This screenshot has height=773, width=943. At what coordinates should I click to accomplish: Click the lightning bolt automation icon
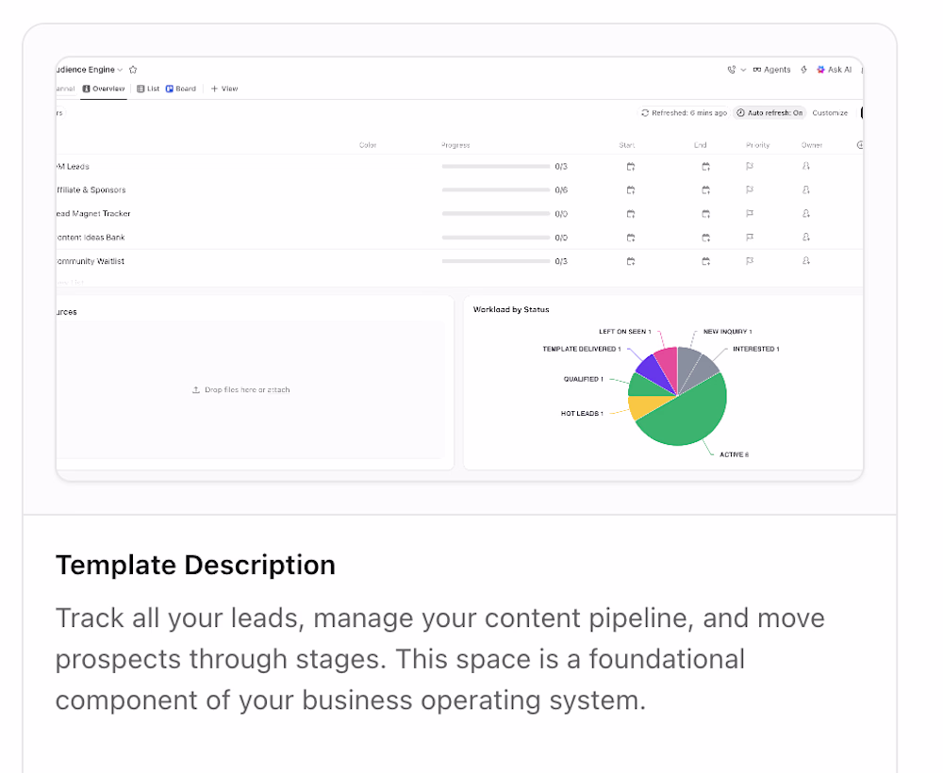pyautogui.click(x=804, y=70)
